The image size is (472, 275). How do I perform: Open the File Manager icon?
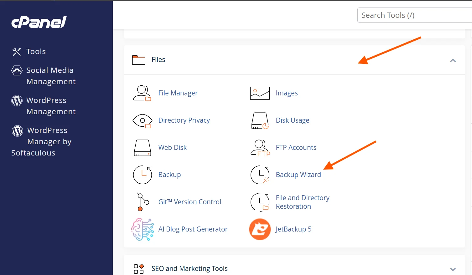coord(142,93)
